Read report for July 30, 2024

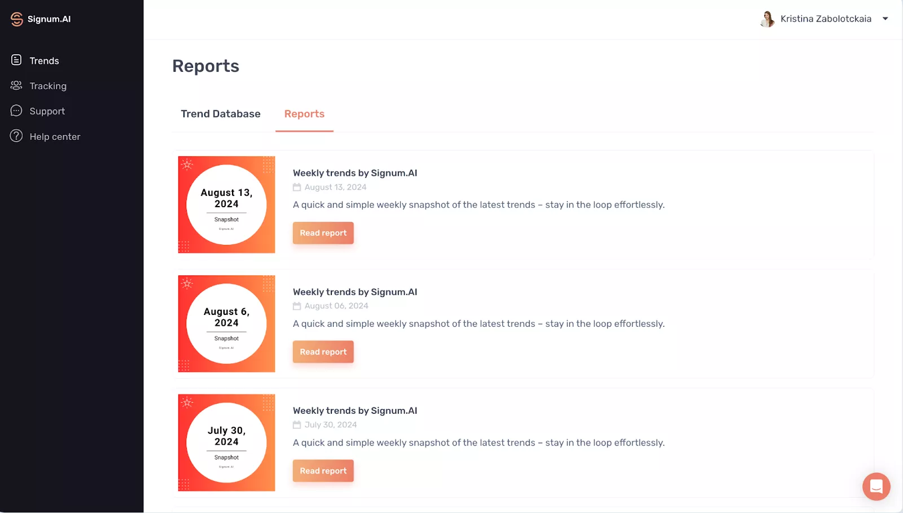click(323, 471)
